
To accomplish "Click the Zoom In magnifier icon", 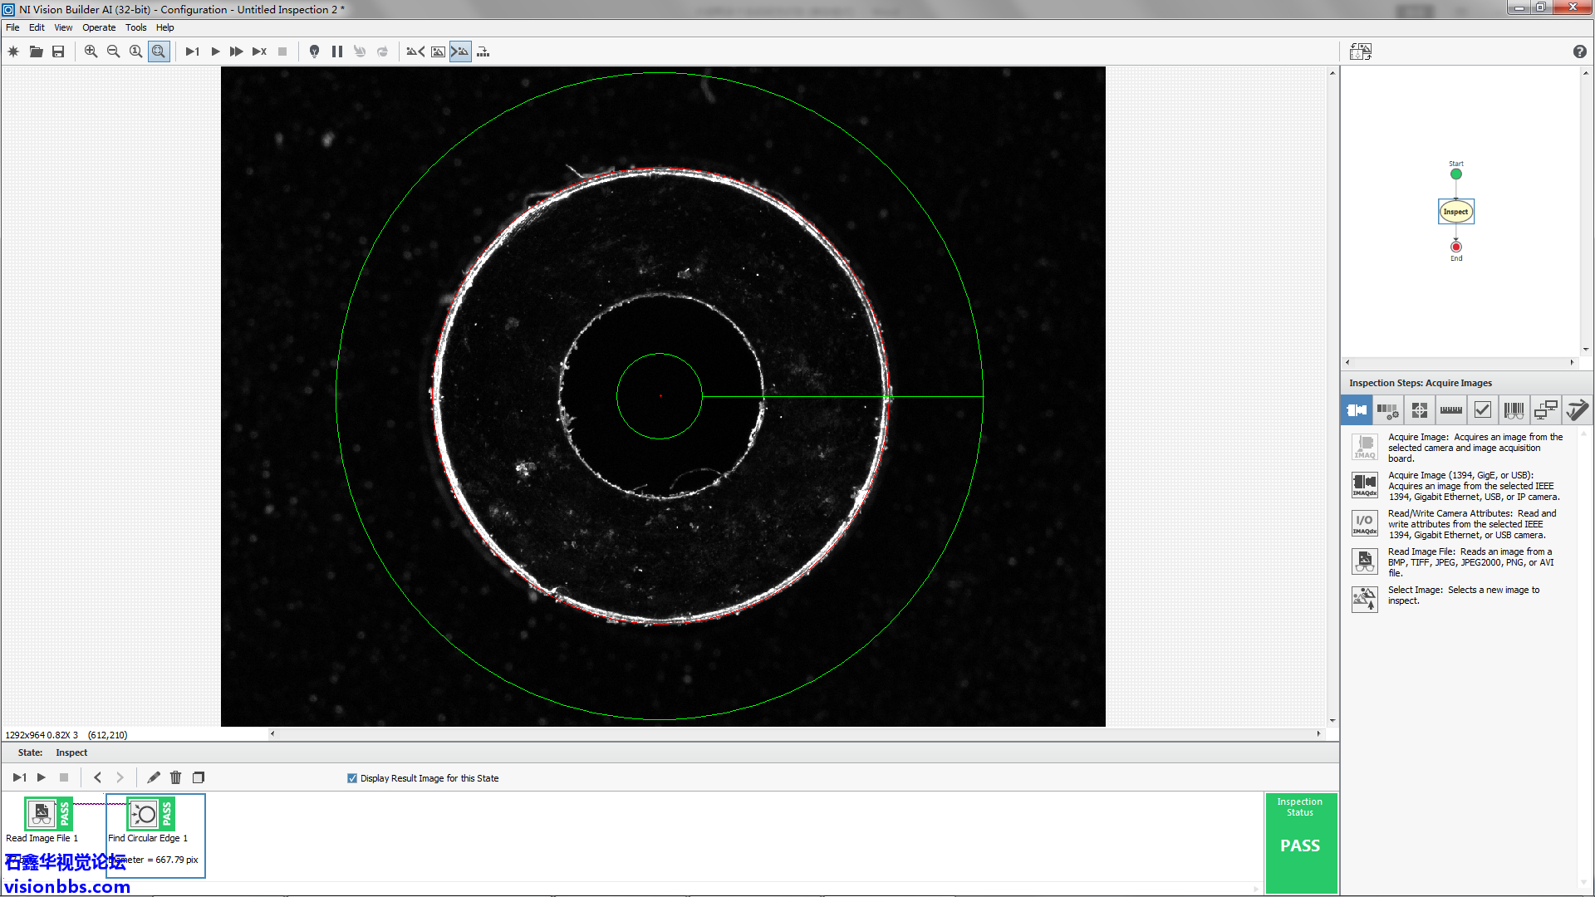I will tap(91, 51).
